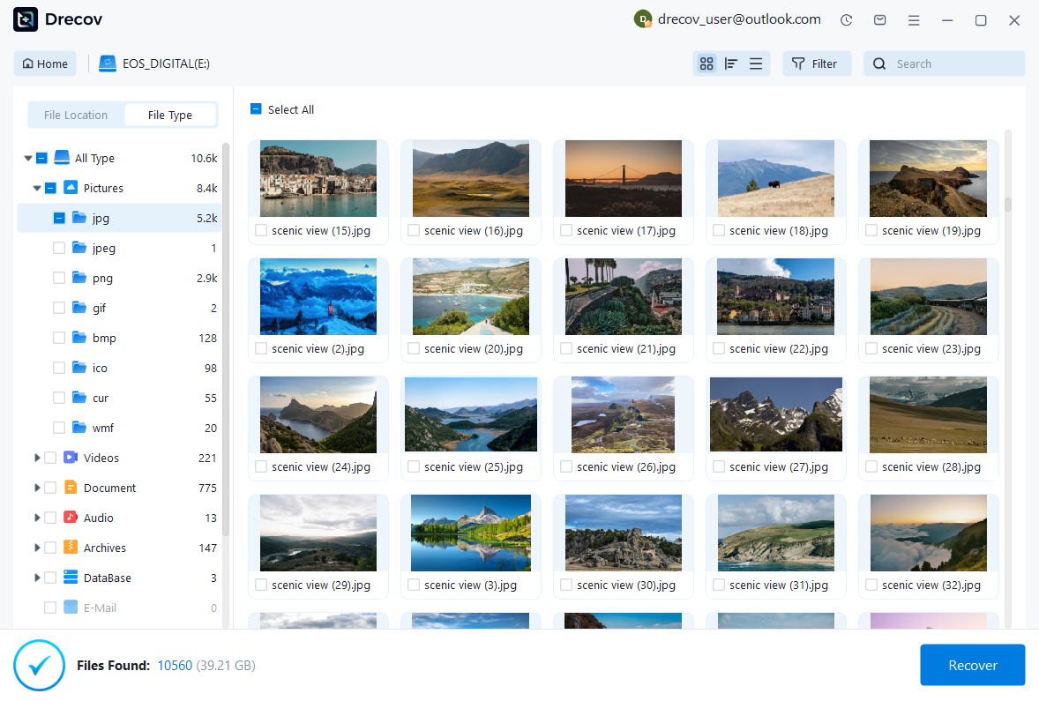Click the EOS_DIGITAL(E:) drive icon
1039x701 pixels.
[x=108, y=63]
